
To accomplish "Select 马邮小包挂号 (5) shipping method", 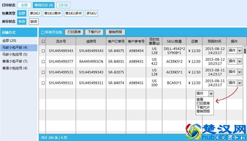I will (x=19, y=55).
